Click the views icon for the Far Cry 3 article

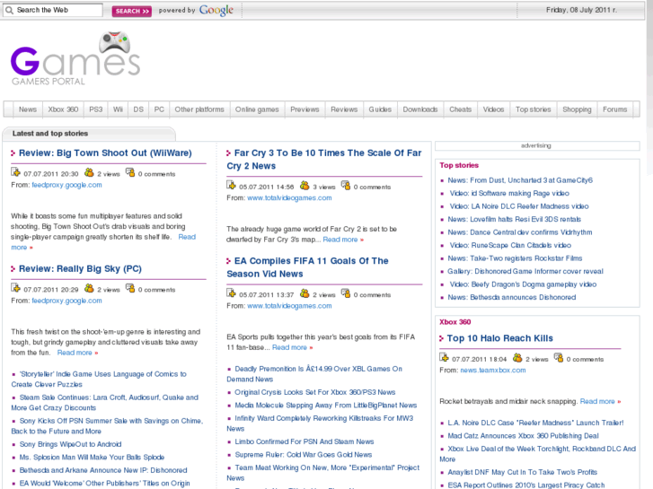tap(304, 185)
